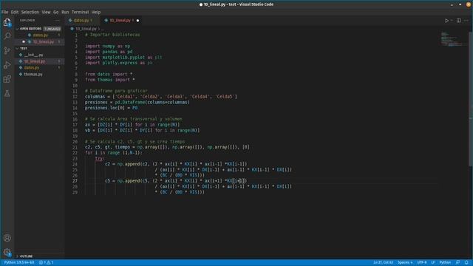Place cursor on 'from thomas import *' line
The image size is (473, 266).
110,80
